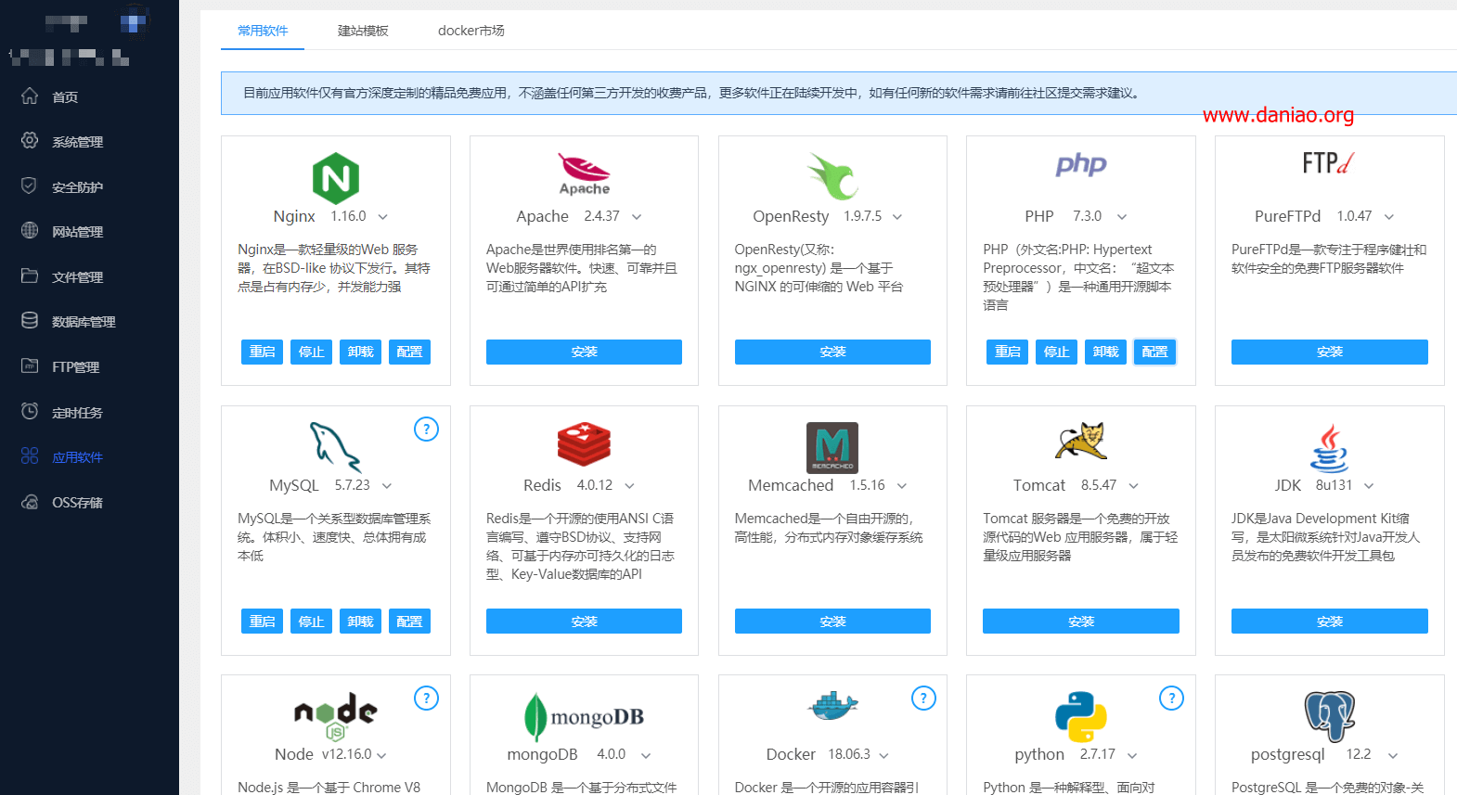This screenshot has width=1457, height=795.
Task: Switch to the docker市场 tab
Action: [471, 31]
